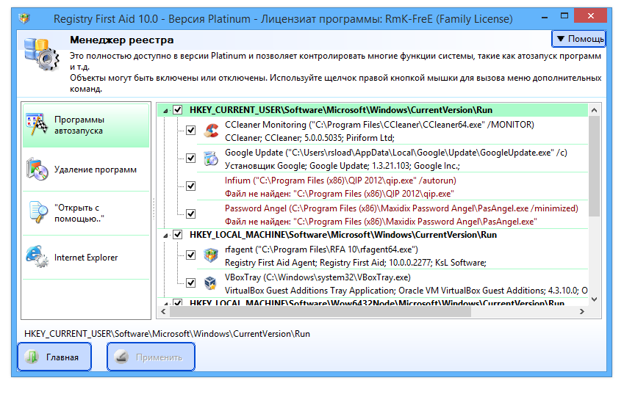This screenshot has height=397, width=624.
Task: Open the Помощь dropdown menu
Action: coord(578,39)
